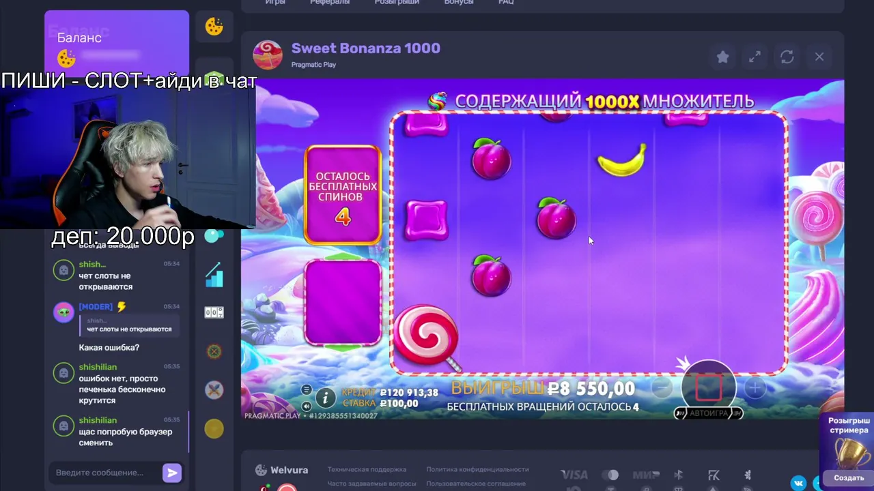Click the banana symbol on the reels
The image size is (874, 491).
coord(622,161)
